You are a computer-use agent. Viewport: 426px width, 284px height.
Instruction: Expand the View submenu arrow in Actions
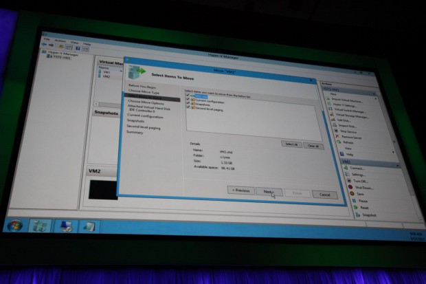point(393,152)
